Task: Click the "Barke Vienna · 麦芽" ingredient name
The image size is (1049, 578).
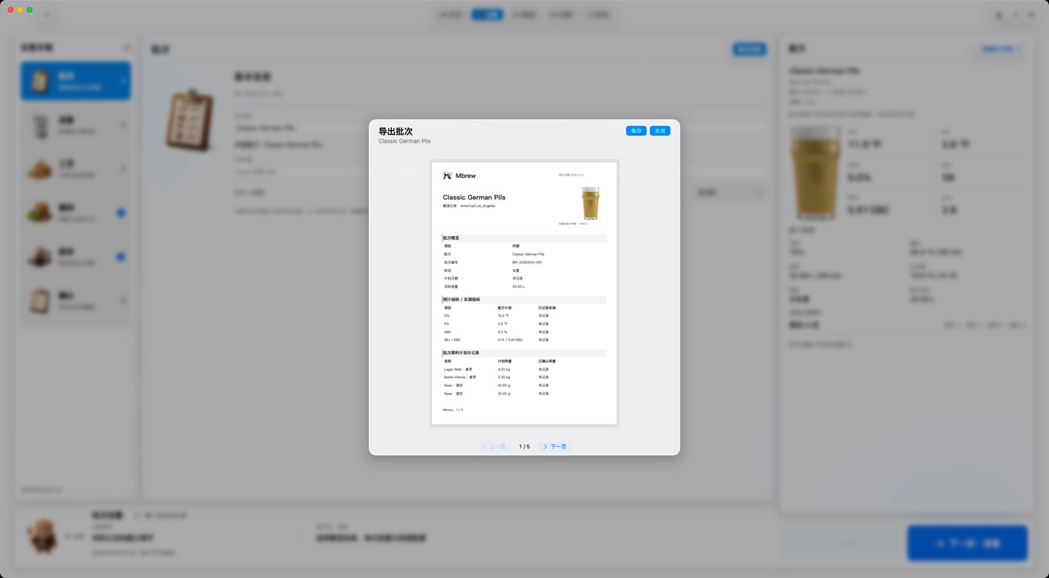Action: [460, 377]
